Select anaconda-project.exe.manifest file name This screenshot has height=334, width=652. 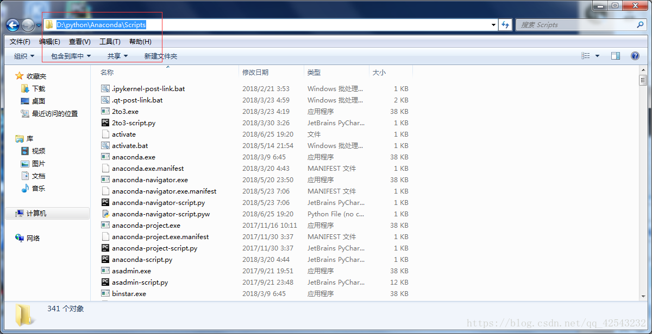point(160,236)
